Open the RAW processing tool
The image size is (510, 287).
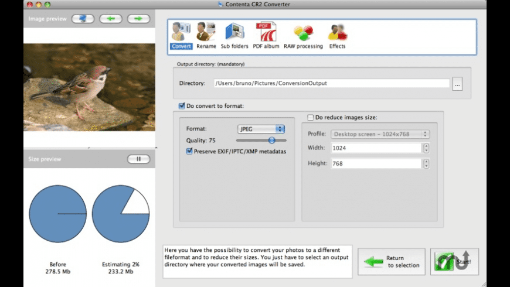click(303, 35)
